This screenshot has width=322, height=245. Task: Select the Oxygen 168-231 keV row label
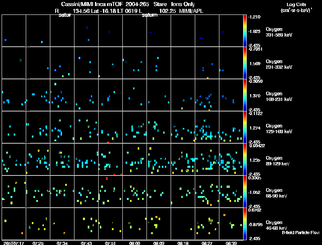click(279, 97)
